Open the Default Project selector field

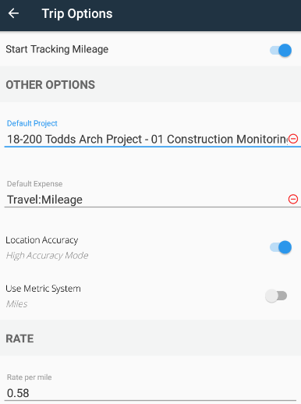(x=146, y=140)
